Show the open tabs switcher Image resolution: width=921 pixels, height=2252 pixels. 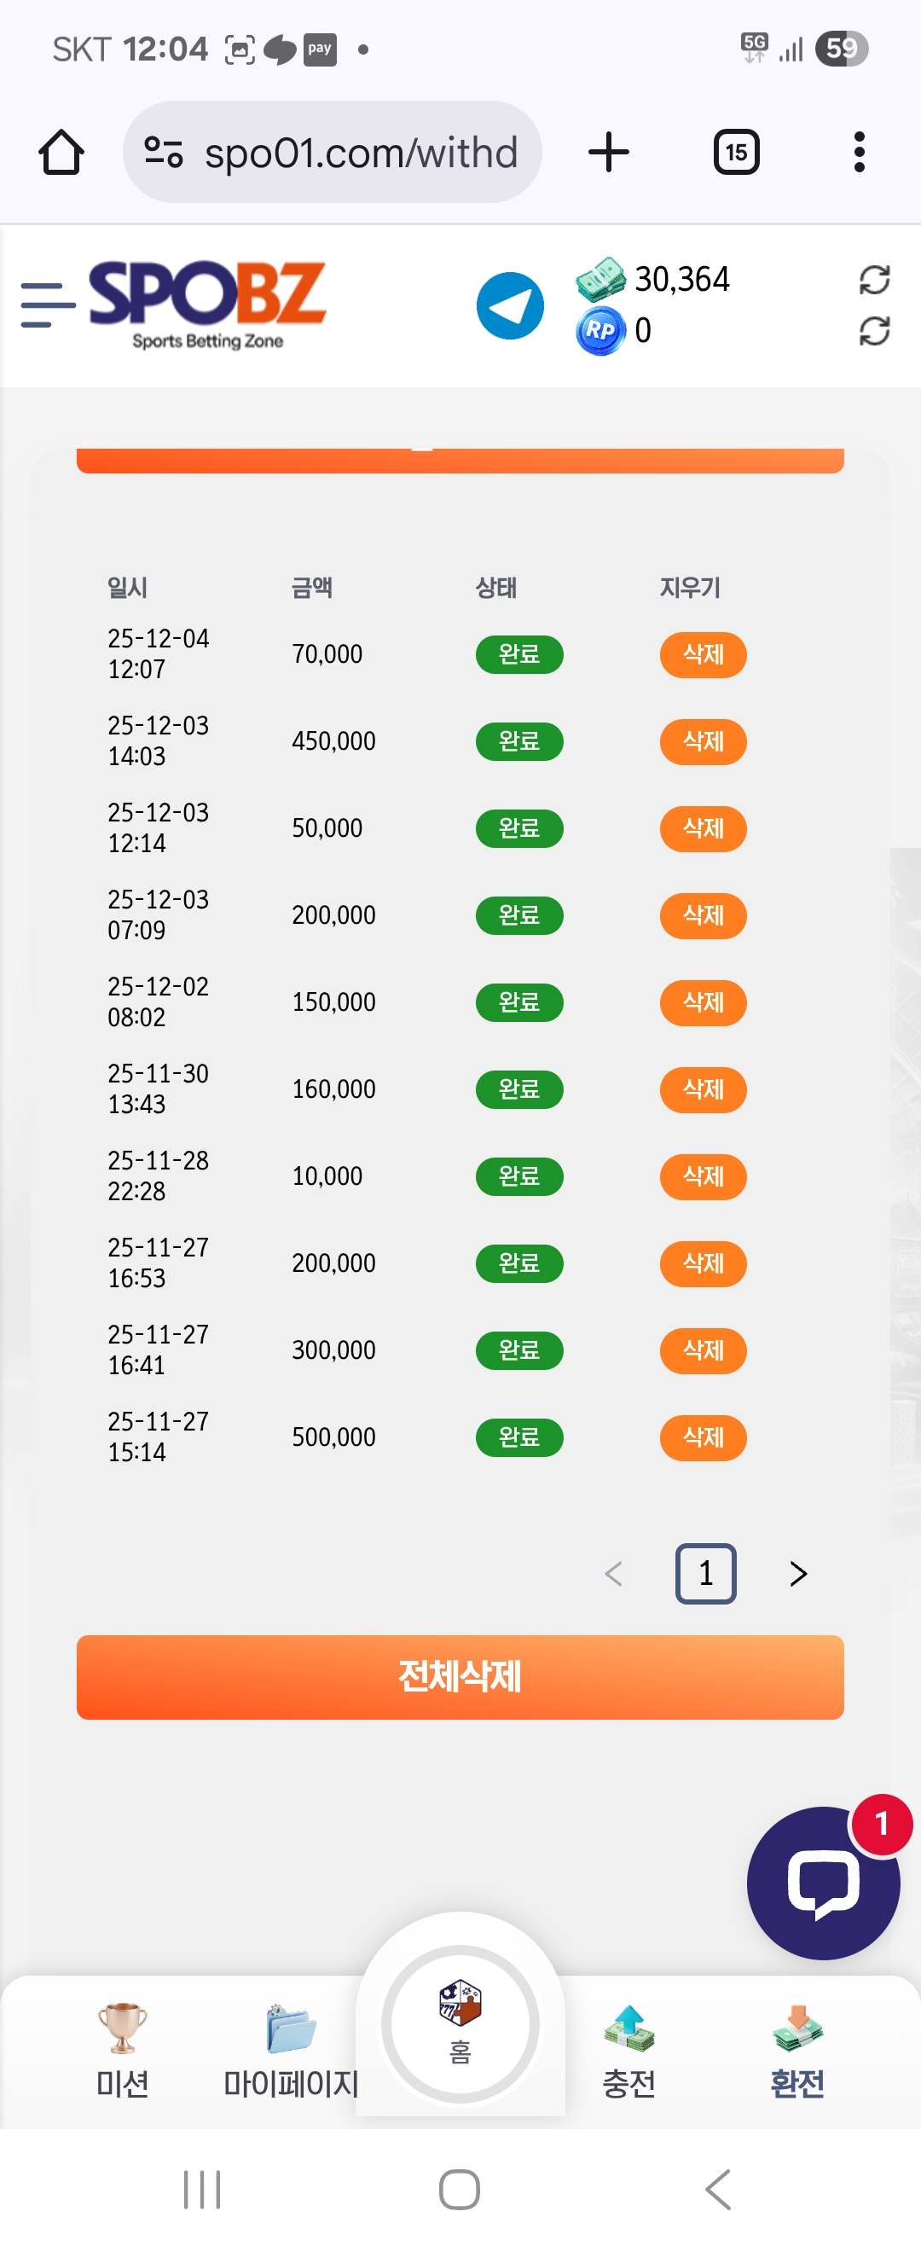point(736,153)
